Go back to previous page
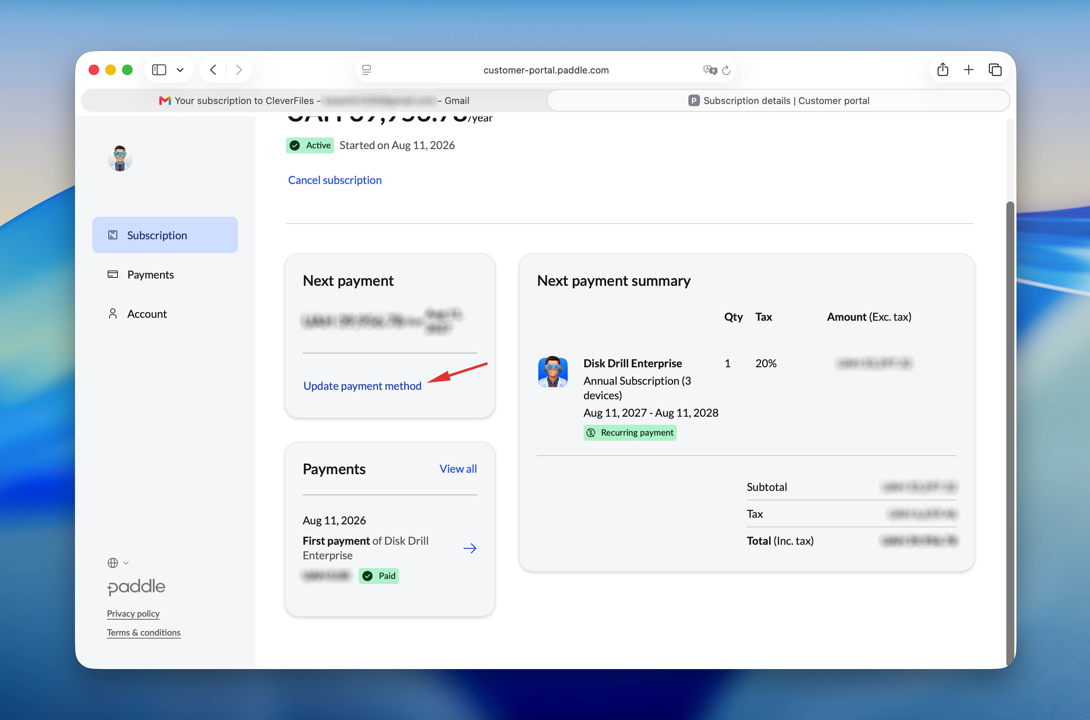The width and height of the screenshot is (1090, 720). [x=213, y=70]
